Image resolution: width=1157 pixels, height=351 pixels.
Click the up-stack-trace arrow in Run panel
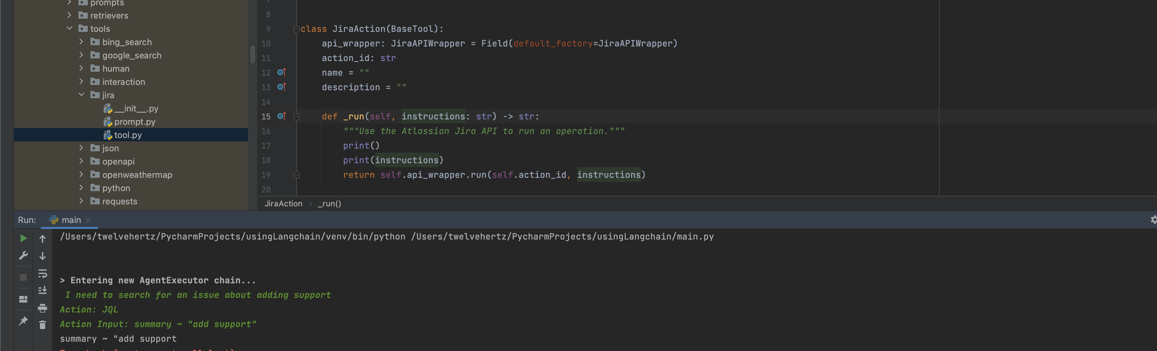coord(43,238)
